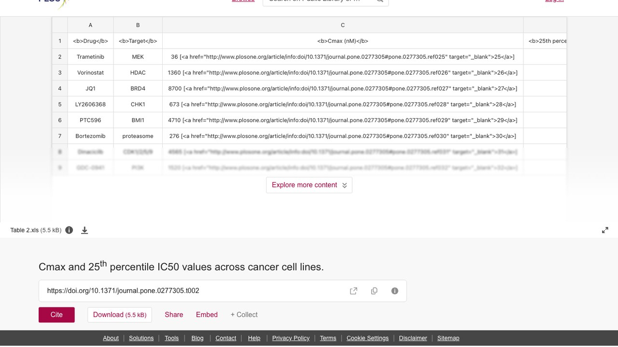Click the Cite button
Viewport: 618px width, 347px height.
tap(56, 315)
